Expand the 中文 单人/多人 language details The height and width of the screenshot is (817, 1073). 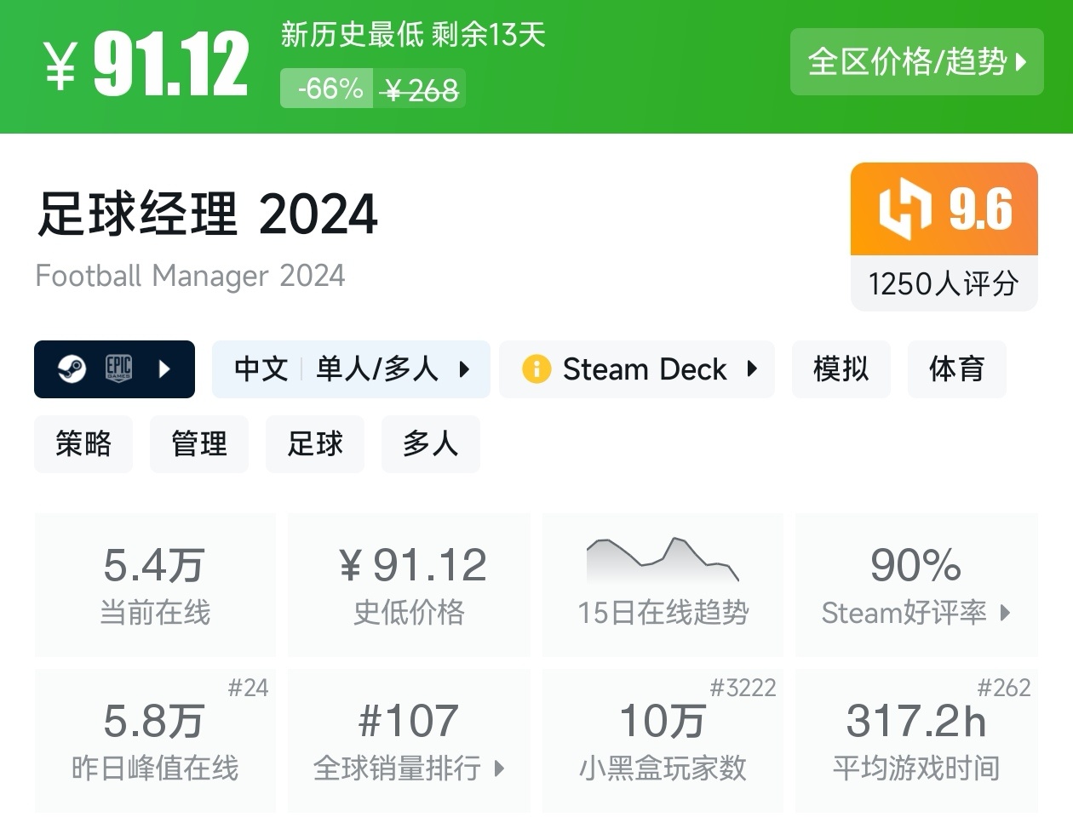coord(351,369)
